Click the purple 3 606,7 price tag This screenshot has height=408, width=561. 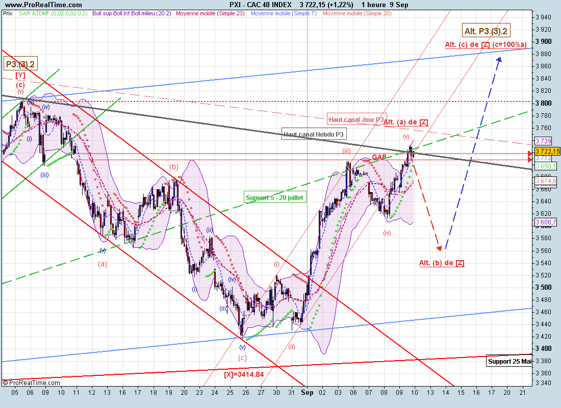tap(546, 222)
